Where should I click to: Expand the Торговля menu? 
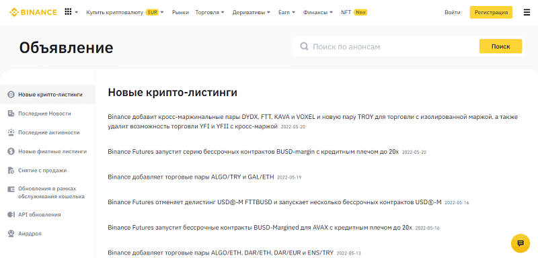(x=210, y=12)
